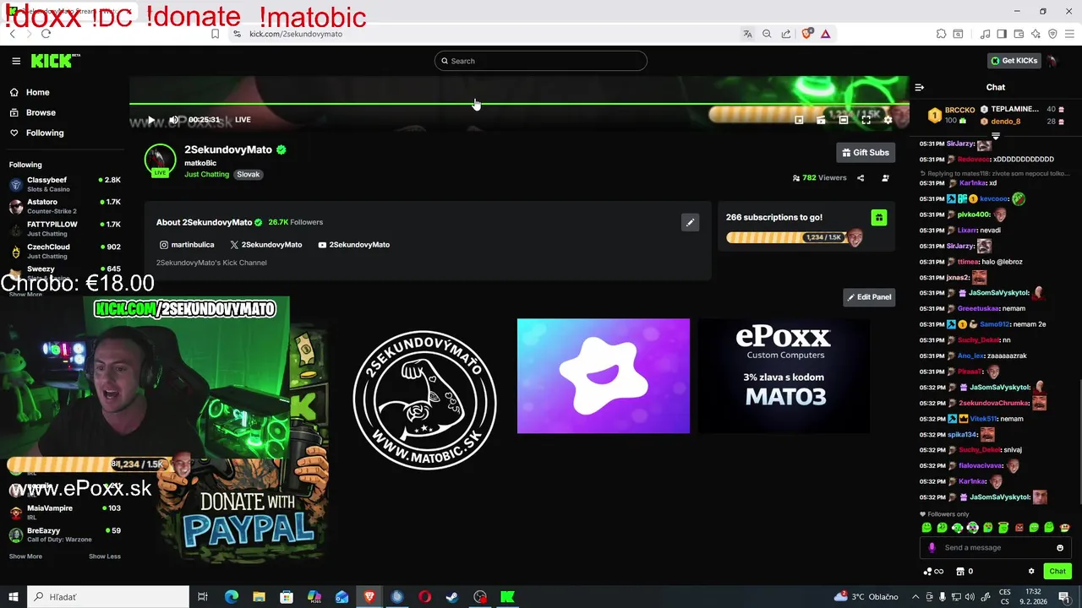Open MaiaVampire channel in sidebar
The height and width of the screenshot is (608, 1082).
click(65, 512)
